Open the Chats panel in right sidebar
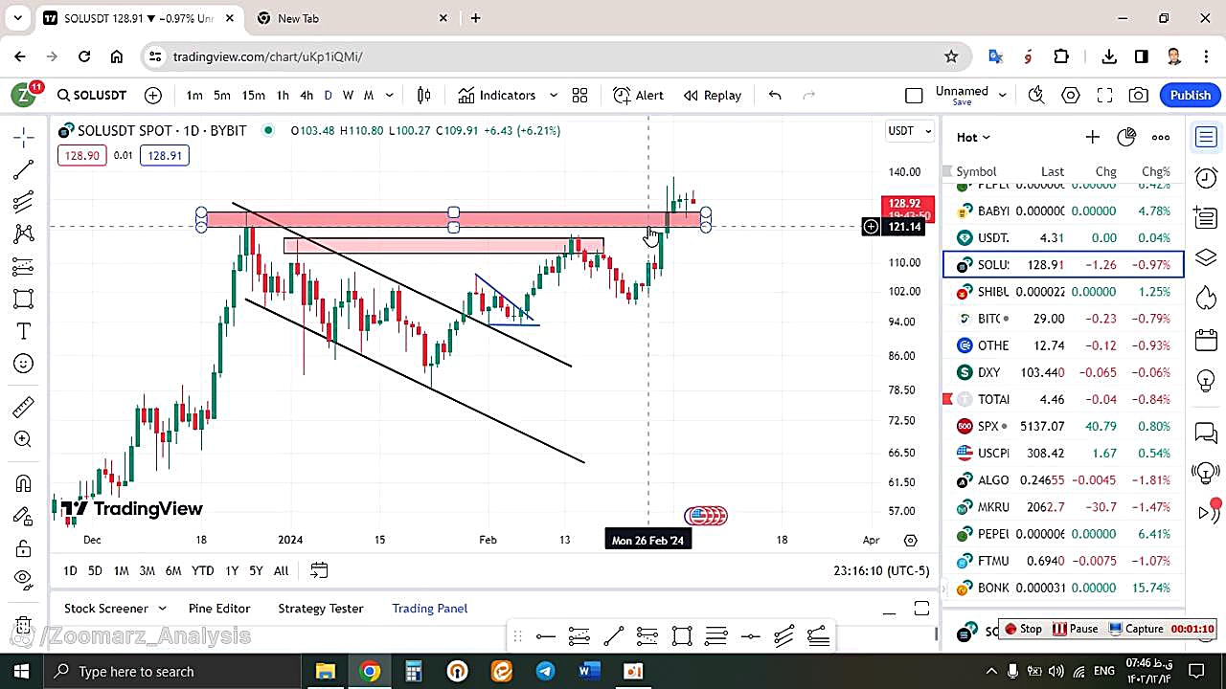The height and width of the screenshot is (689, 1226). click(1206, 433)
